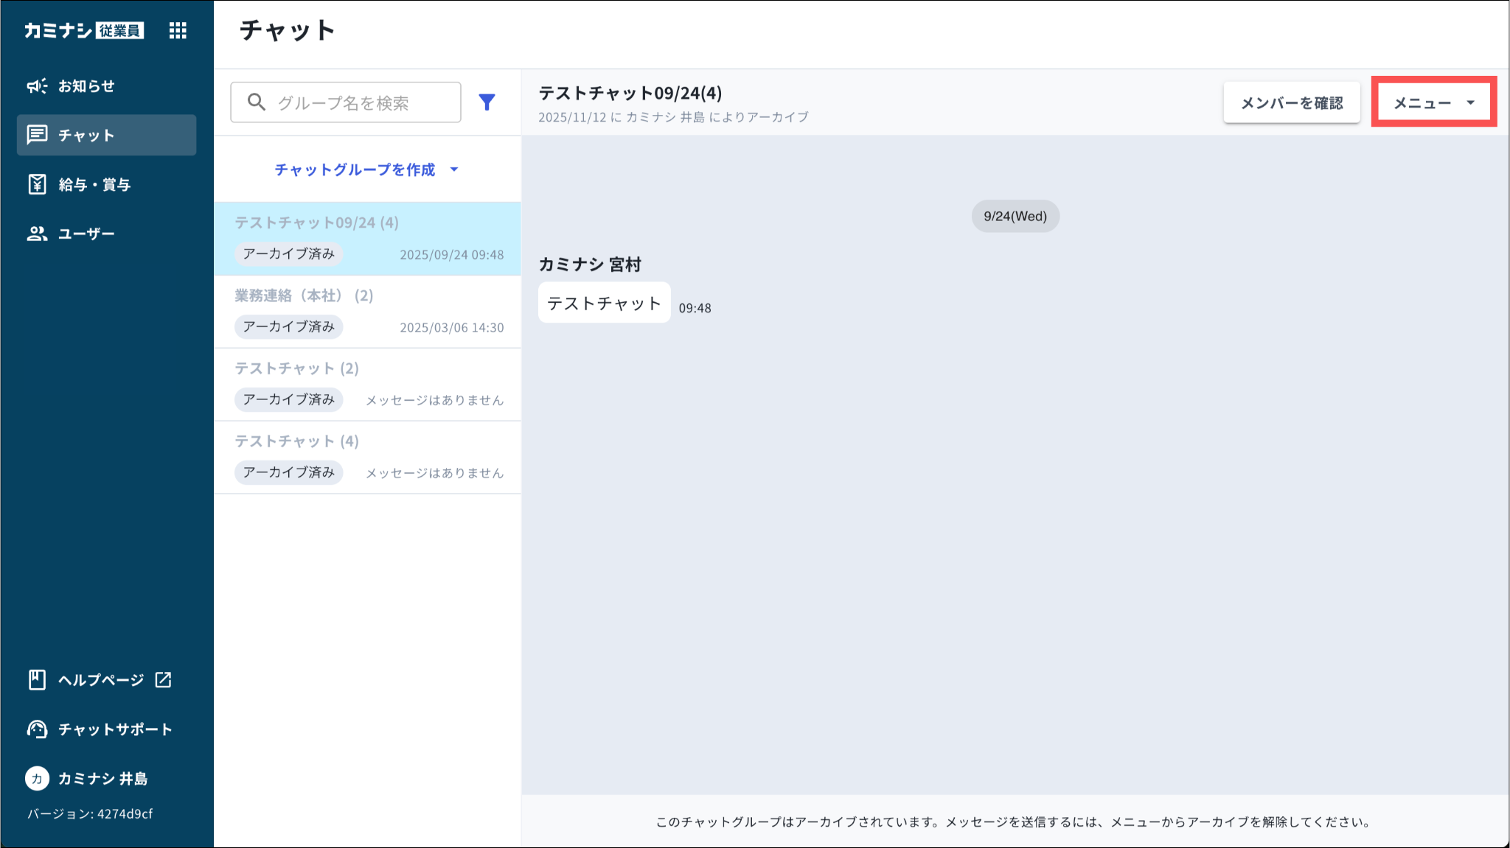Click the blue filter funnel icon
Screen dimensions: 1510x848
(487, 102)
